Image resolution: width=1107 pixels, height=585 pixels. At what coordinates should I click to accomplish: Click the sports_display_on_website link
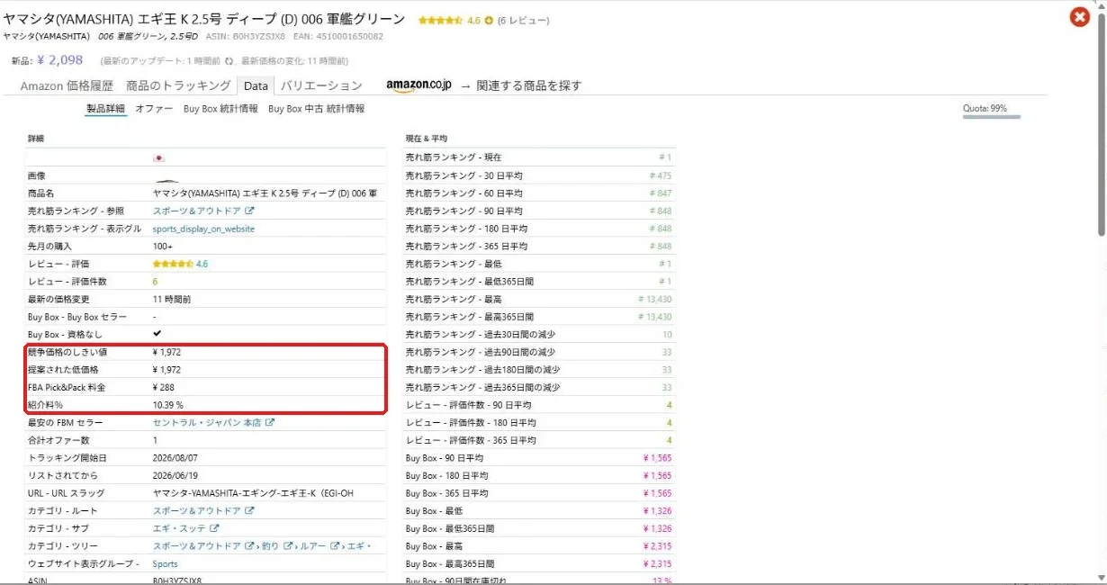click(203, 229)
